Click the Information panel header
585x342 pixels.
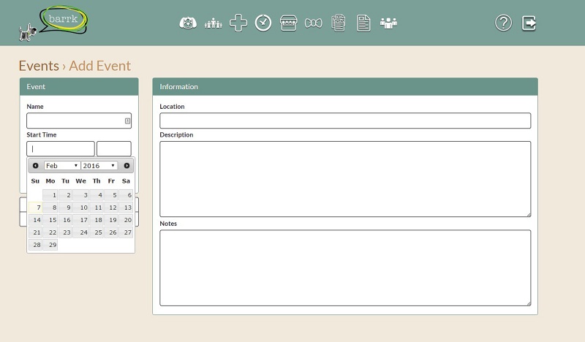[345, 86]
